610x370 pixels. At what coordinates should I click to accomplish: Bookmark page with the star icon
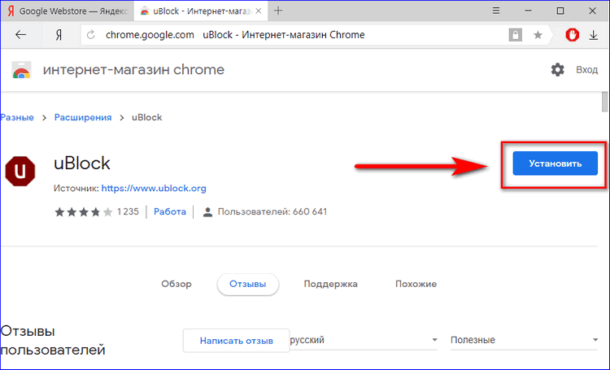click(538, 35)
